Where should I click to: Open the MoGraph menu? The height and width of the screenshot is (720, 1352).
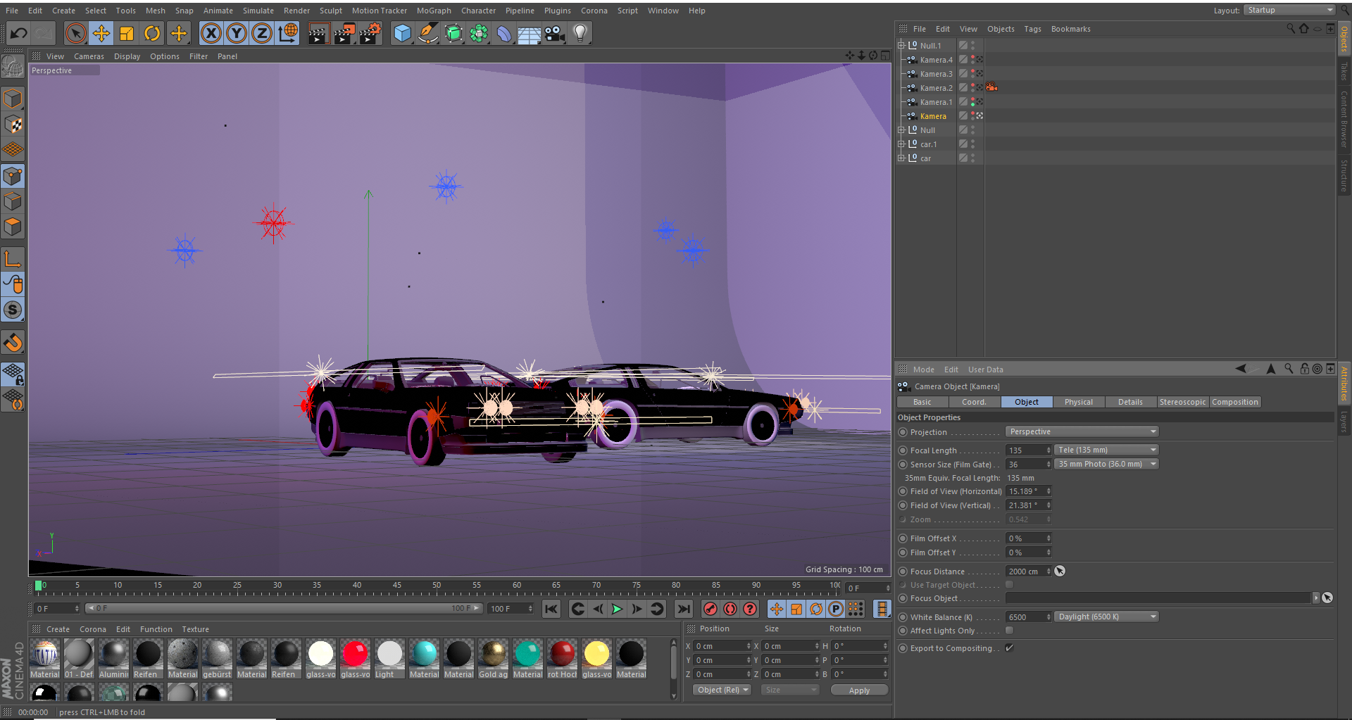[434, 11]
